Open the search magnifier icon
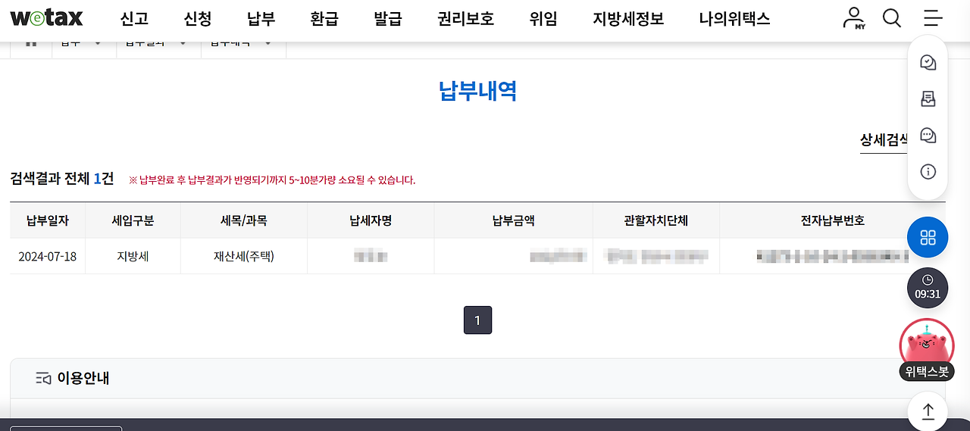The image size is (970, 431). click(x=892, y=17)
